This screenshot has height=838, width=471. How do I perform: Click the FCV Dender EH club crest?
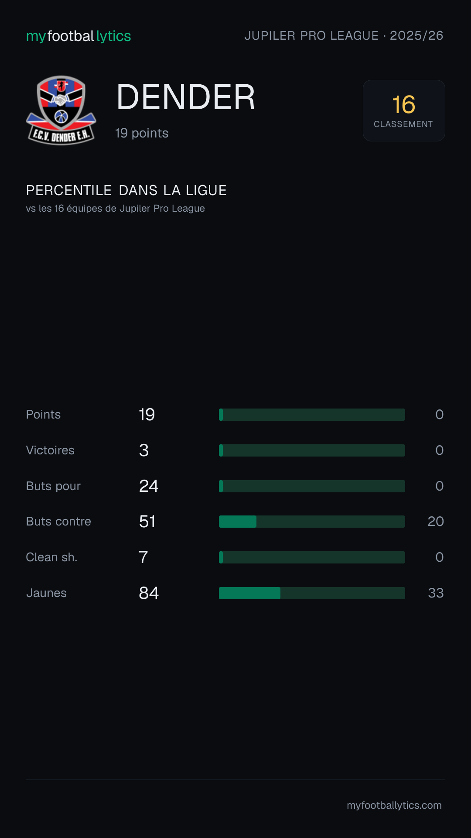tap(61, 110)
